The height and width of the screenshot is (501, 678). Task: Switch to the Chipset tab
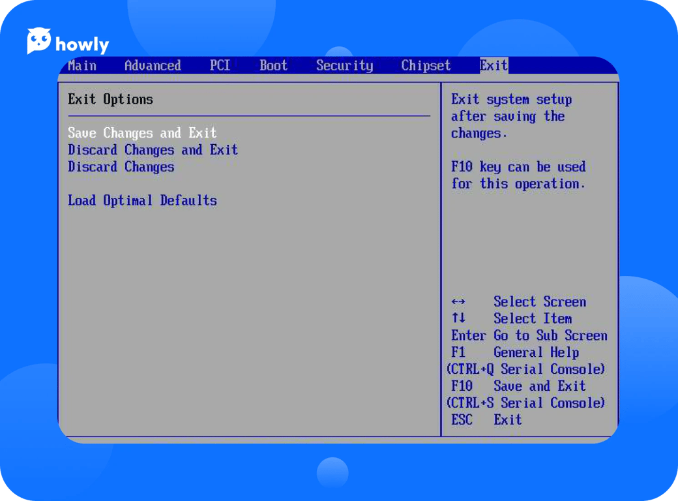[426, 66]
